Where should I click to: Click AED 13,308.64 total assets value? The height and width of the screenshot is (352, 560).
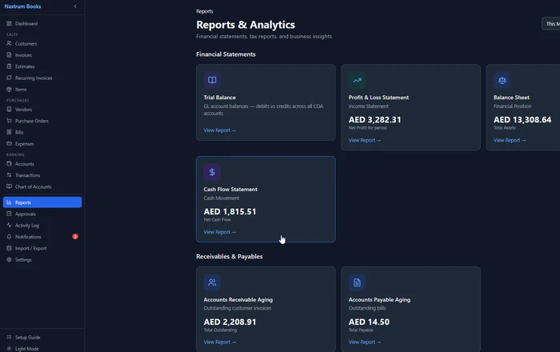click(522, 119)
